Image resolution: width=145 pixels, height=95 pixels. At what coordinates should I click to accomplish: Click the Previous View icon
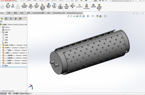[x=74, y=16]
